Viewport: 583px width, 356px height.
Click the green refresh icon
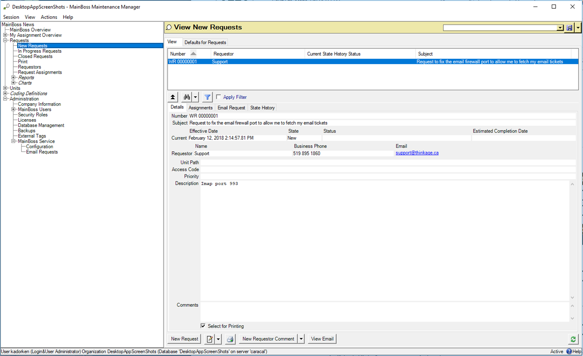point(573,339)
